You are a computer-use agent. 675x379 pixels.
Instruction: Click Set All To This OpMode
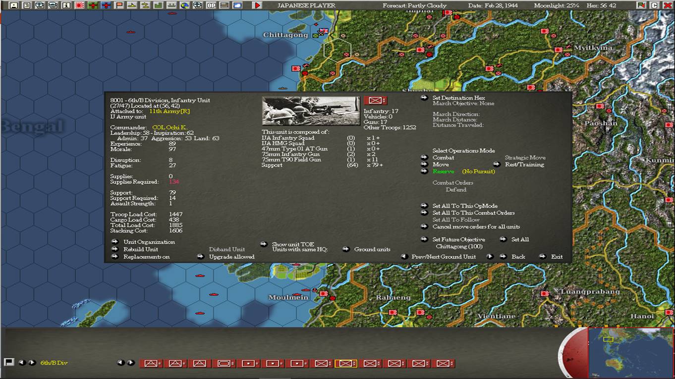coord(465,206)
